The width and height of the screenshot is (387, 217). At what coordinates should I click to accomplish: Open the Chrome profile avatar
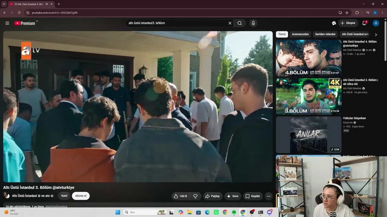(x=375, y=13)
